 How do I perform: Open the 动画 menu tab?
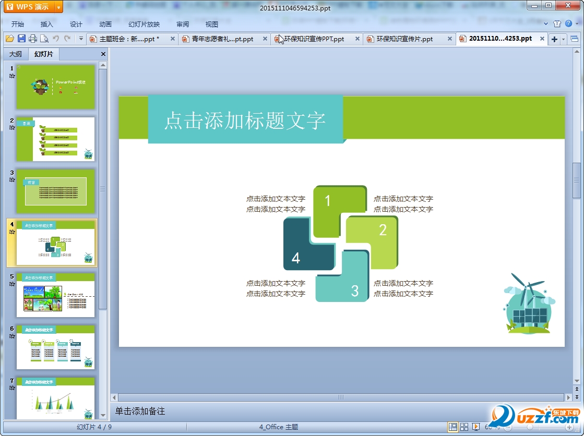tap(105, 24)
